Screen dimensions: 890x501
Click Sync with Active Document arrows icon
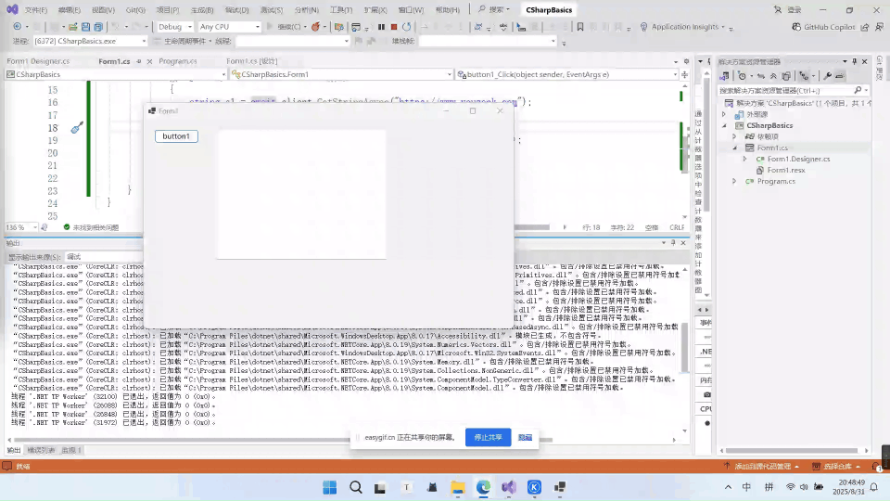click(761, 75)
